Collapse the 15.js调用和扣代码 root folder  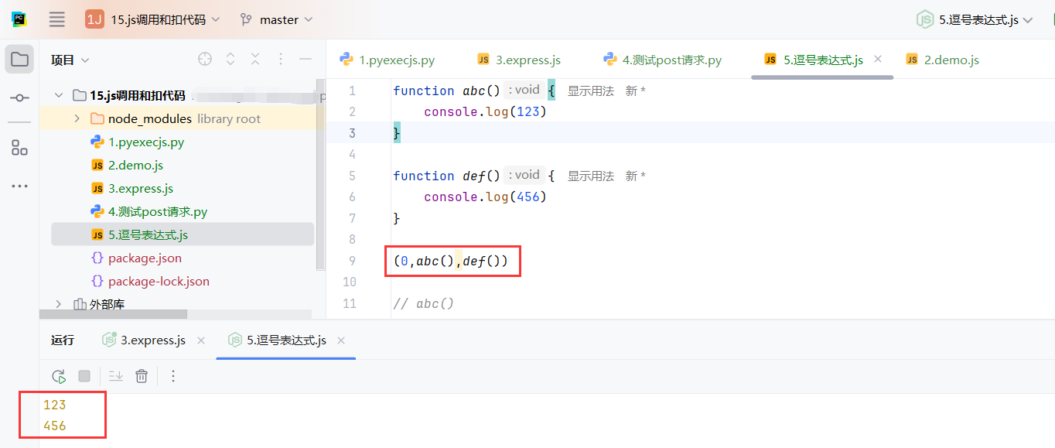(x=58, y=95)
